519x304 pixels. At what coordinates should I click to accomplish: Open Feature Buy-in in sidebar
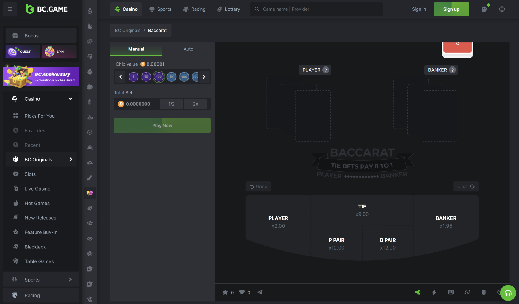pyautogui.click(x=41, y=232)
